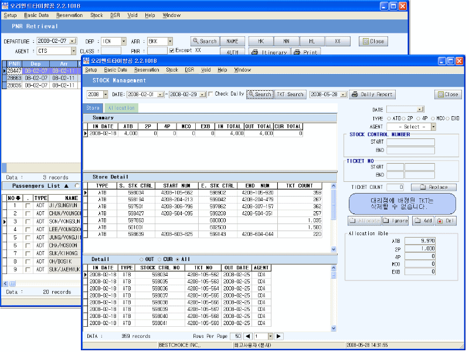Click the Replace button in the ticket panel
Screen dimensions: 469x352
(433, 187)
